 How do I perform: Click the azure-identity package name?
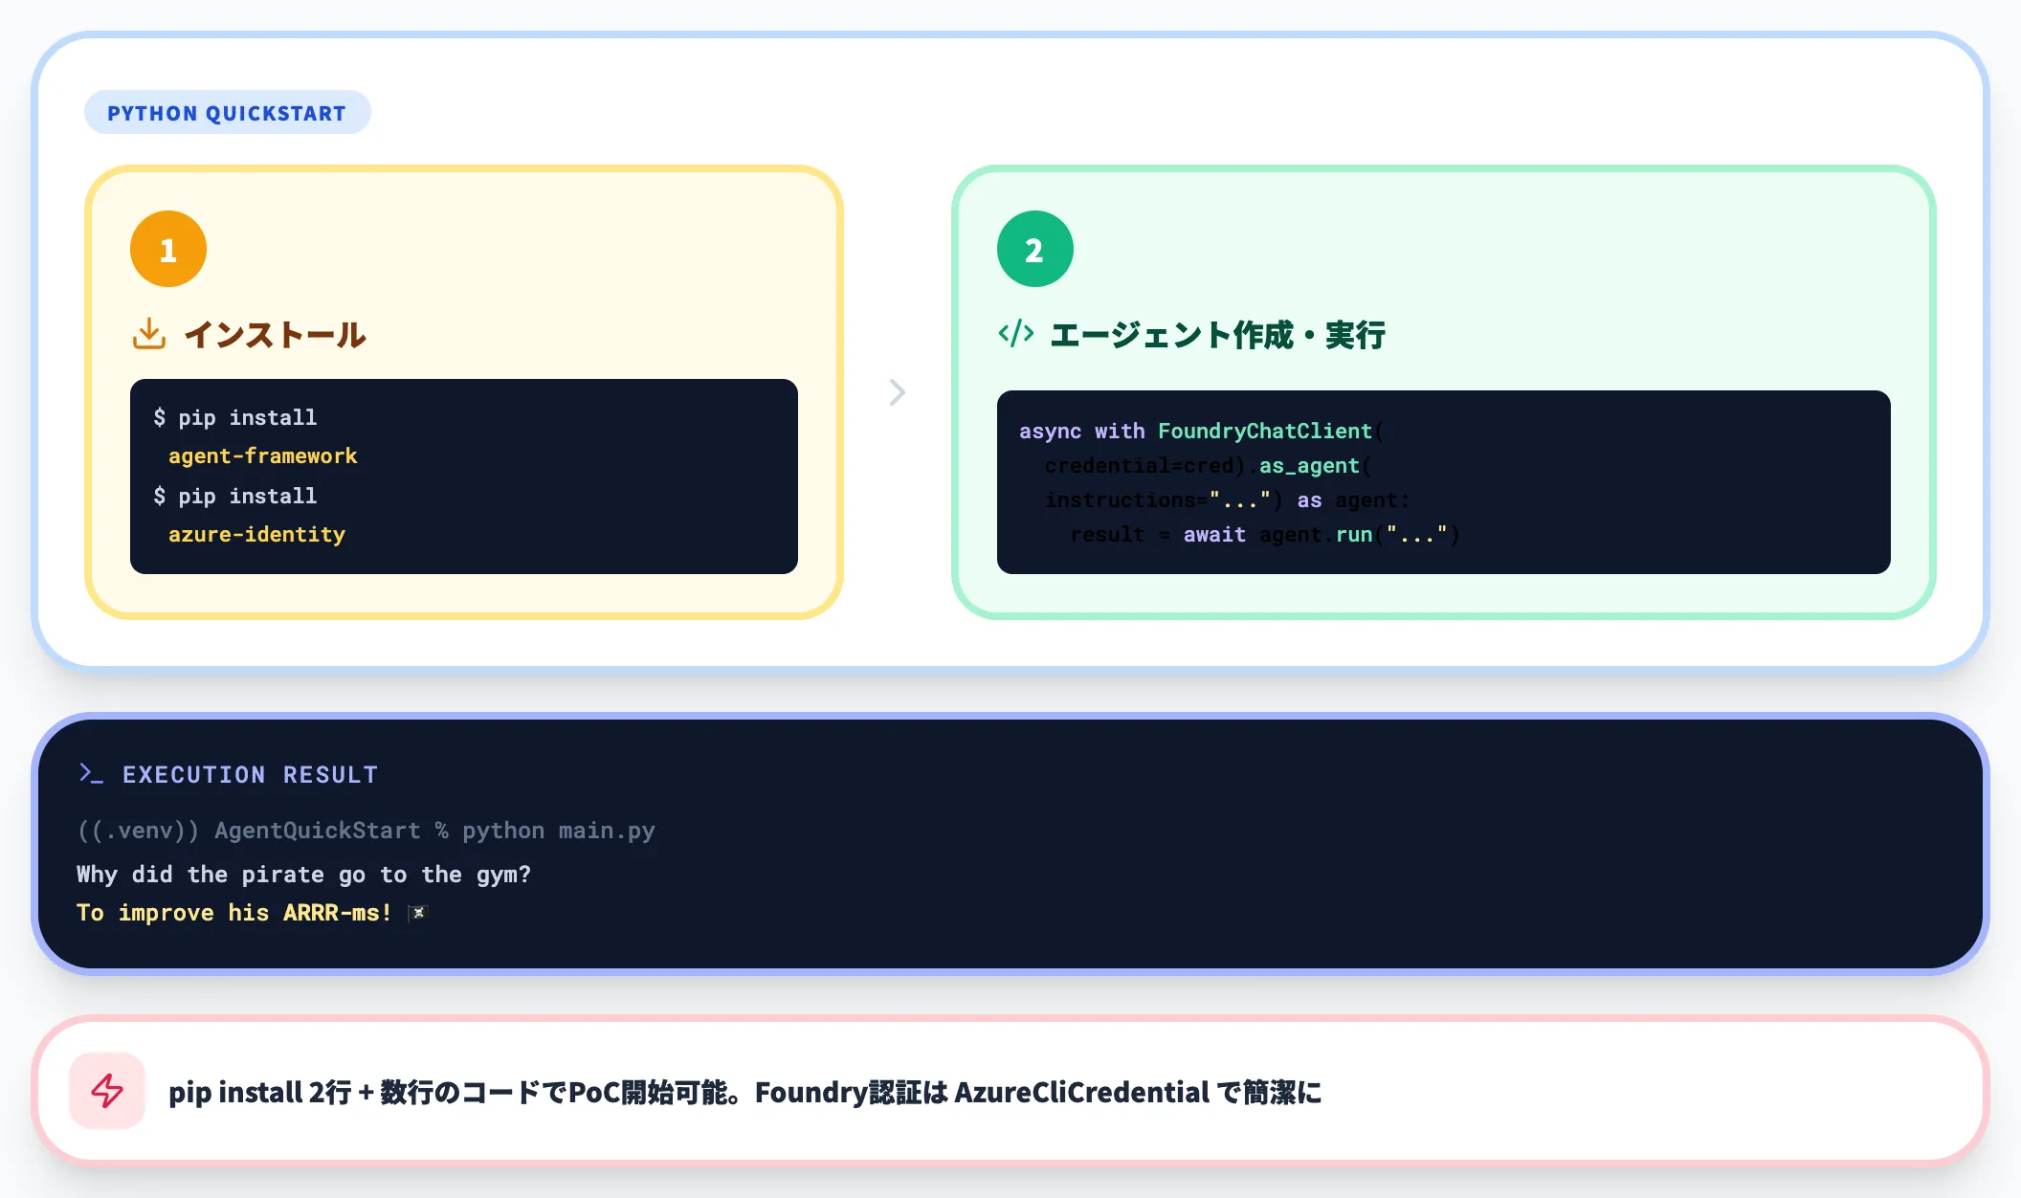coord(256,535)
